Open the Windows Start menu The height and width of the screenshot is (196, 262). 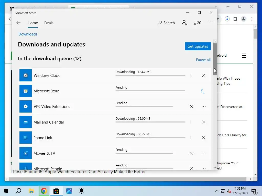6,191
